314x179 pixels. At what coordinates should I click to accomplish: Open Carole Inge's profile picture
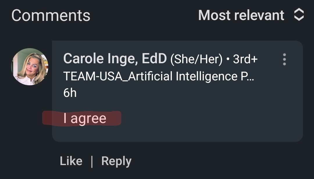pos(30,67)
